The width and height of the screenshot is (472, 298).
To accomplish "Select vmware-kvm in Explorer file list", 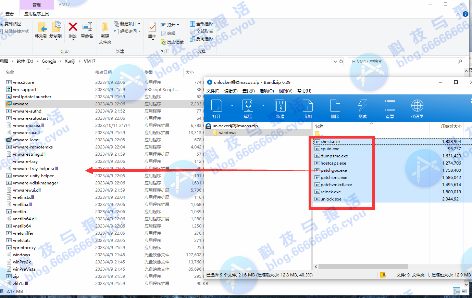I will [x=26, y=140].
